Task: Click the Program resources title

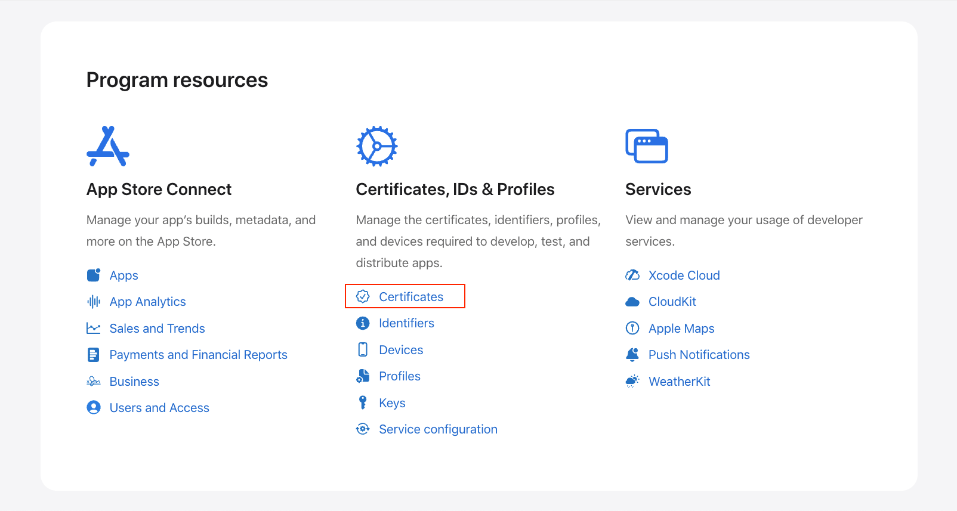Action: click(x=177, y=80)
